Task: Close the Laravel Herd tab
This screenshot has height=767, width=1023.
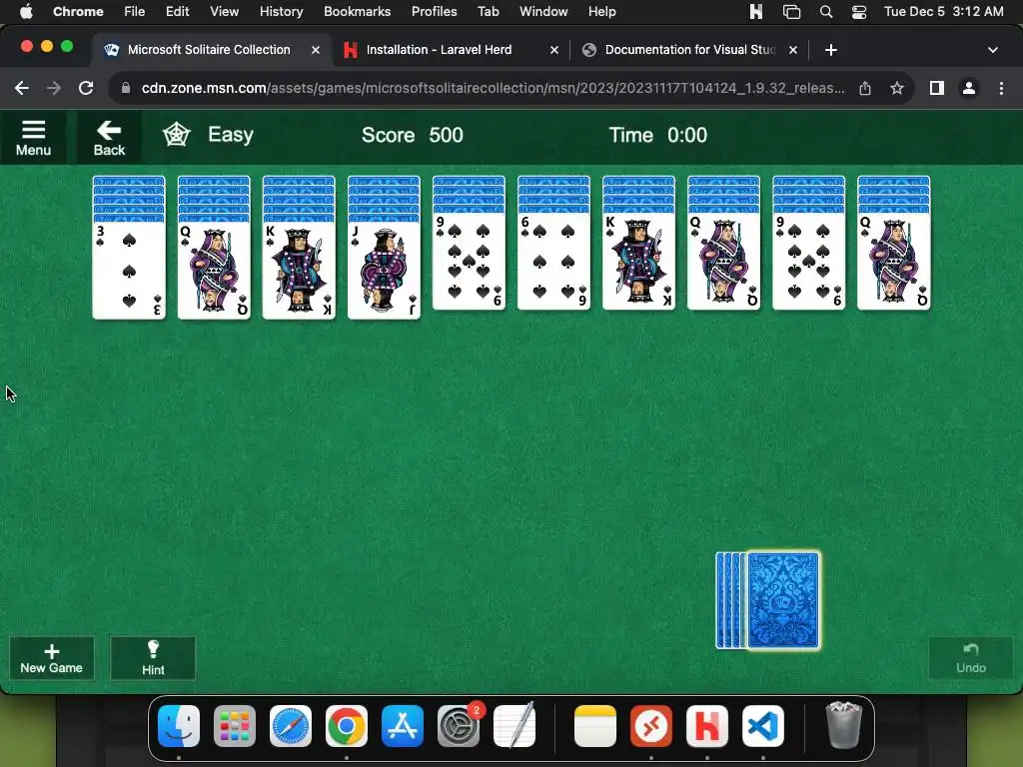Action: point(553,50)
